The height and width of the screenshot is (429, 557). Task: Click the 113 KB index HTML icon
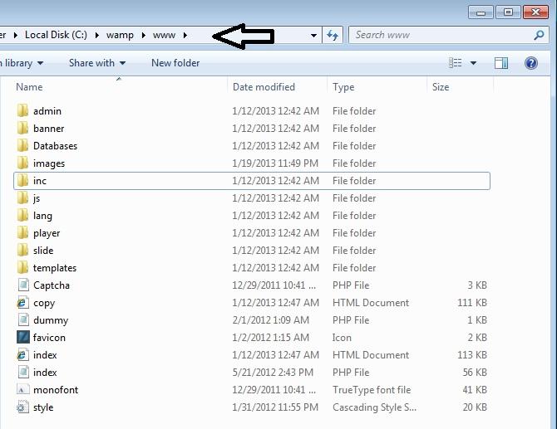pos(22,354)
